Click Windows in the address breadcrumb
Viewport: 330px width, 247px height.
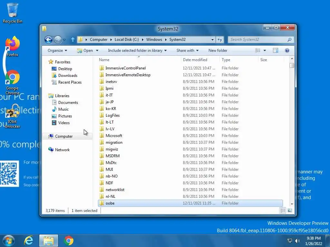(154, 40)
